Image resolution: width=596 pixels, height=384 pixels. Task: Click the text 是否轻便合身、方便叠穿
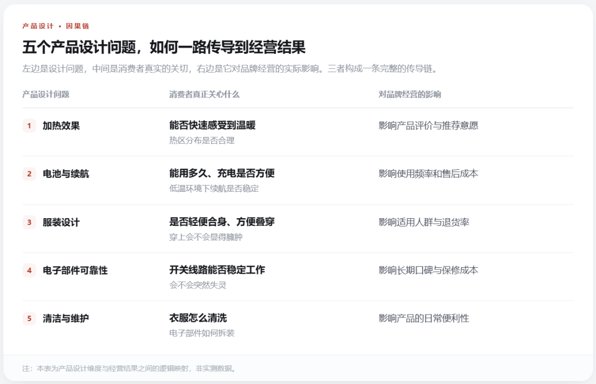pyautogui.click(x=222, y=222)
